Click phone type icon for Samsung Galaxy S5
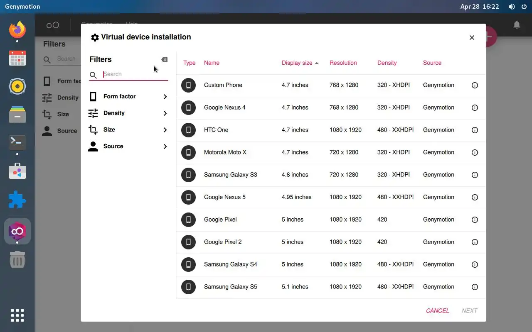532x332 pixels. pos(188,287)
